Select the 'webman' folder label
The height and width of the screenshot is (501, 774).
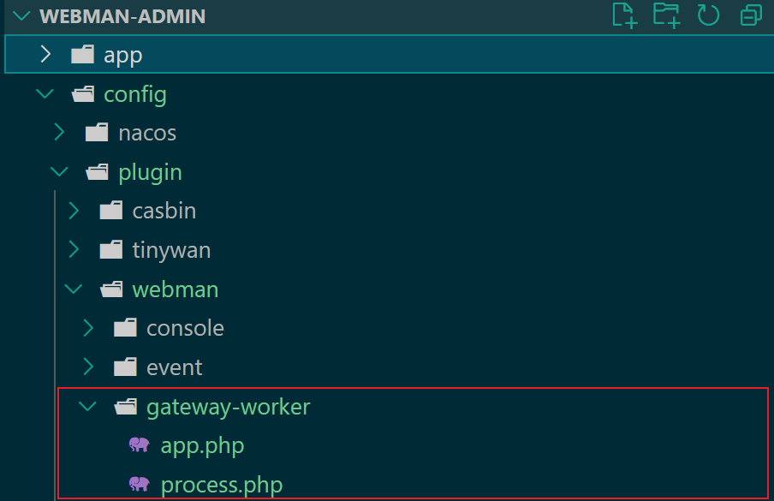(176, 289)
